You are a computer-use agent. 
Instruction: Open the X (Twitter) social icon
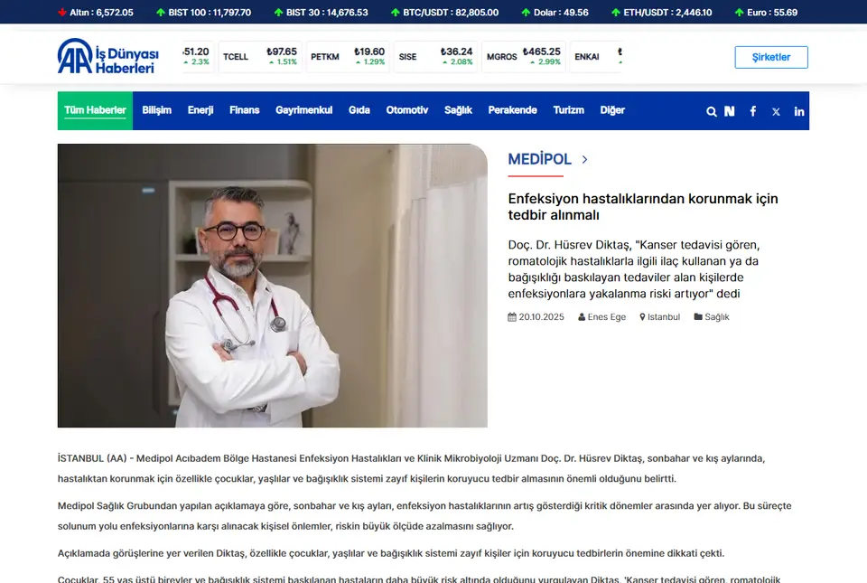pos(776,112)
